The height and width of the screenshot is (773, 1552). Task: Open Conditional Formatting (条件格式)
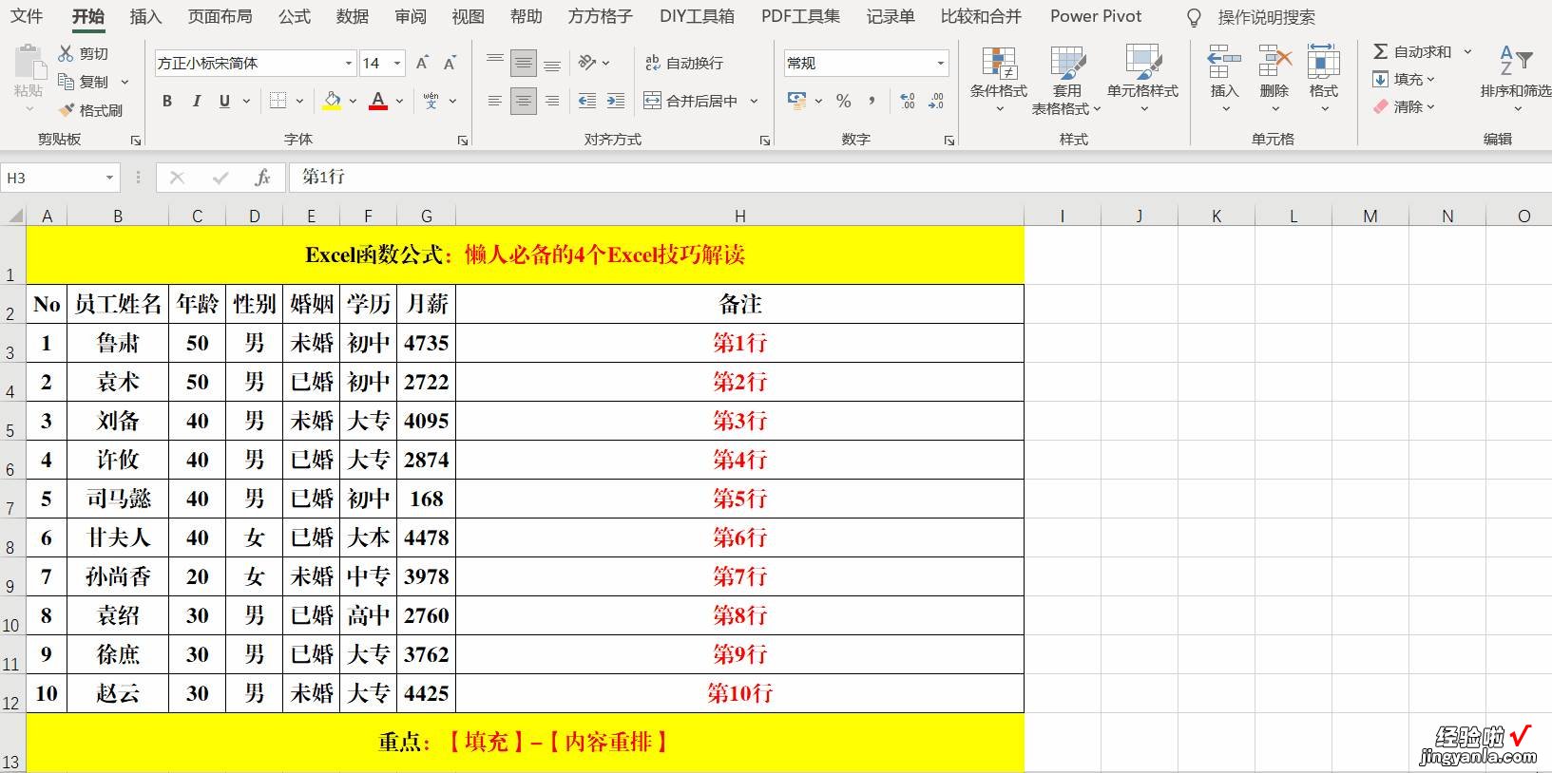click(999, 78)
